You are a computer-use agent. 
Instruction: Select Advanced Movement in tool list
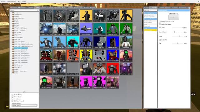click(x=150, y=19)
